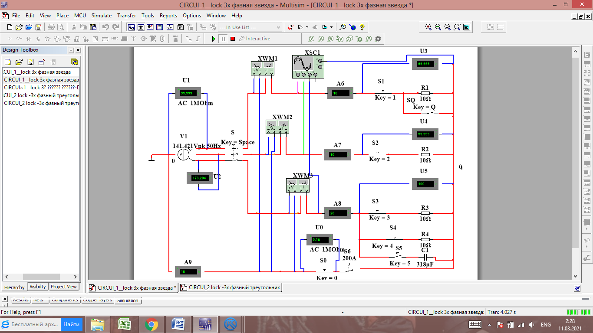The height and width of the screenshot is (333, 593).
Task: Click Найти search button on taskbar
Action: (71, 324)
